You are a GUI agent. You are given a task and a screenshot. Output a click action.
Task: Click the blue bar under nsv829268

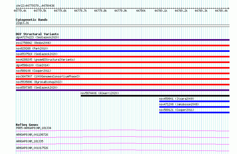point(122,51)
